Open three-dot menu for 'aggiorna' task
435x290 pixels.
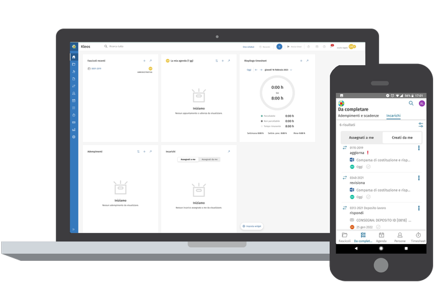tap(419, 148)
